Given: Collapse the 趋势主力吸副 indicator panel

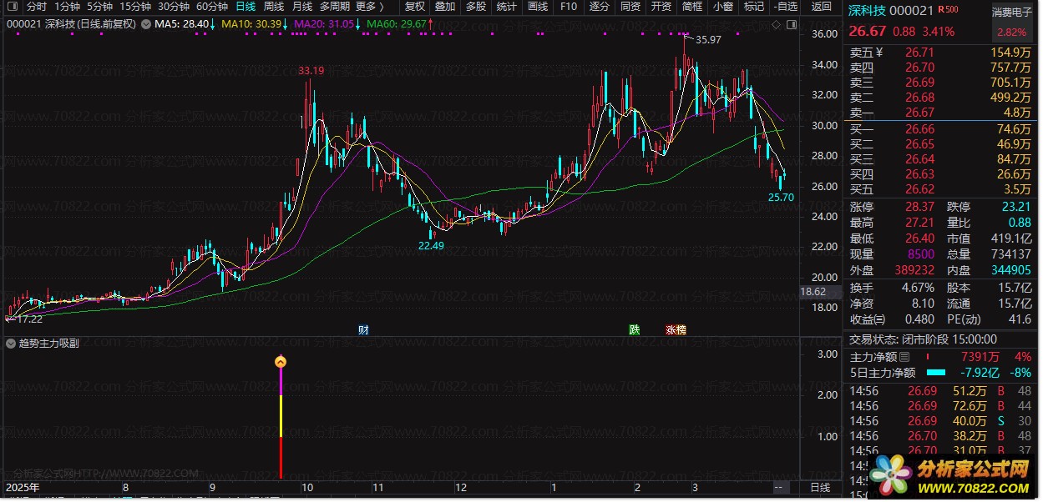Looking at the screenshot, I should pos(10,343).
